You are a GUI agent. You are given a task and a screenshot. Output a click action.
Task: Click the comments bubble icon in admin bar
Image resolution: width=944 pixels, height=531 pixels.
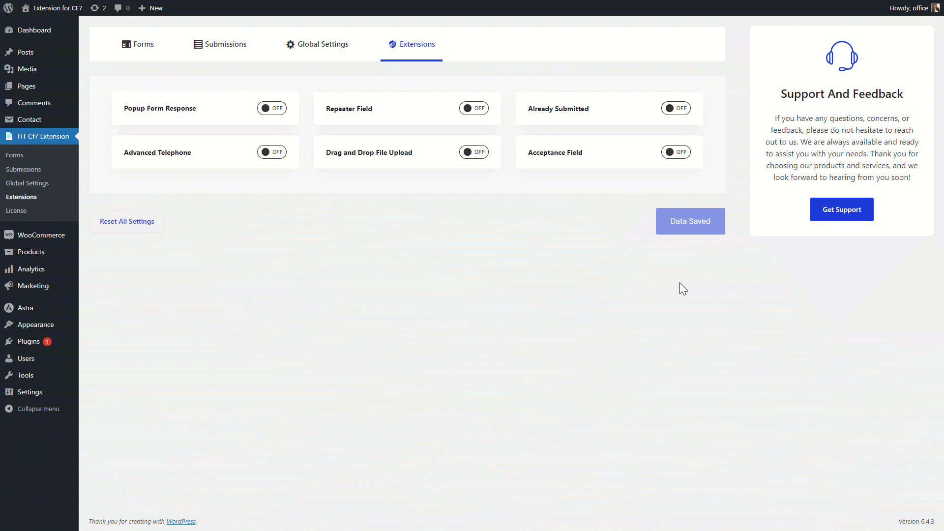[x=118, y=8]
